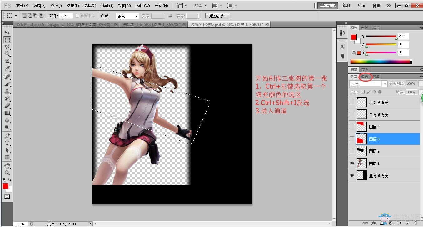Select the Path Selection tool
Image resolution: width=423 pixels, height=227 pixels.
point(7,150)
